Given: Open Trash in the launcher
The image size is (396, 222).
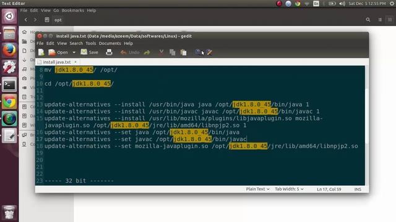Looking at the screenshot, I should [9, 212].
